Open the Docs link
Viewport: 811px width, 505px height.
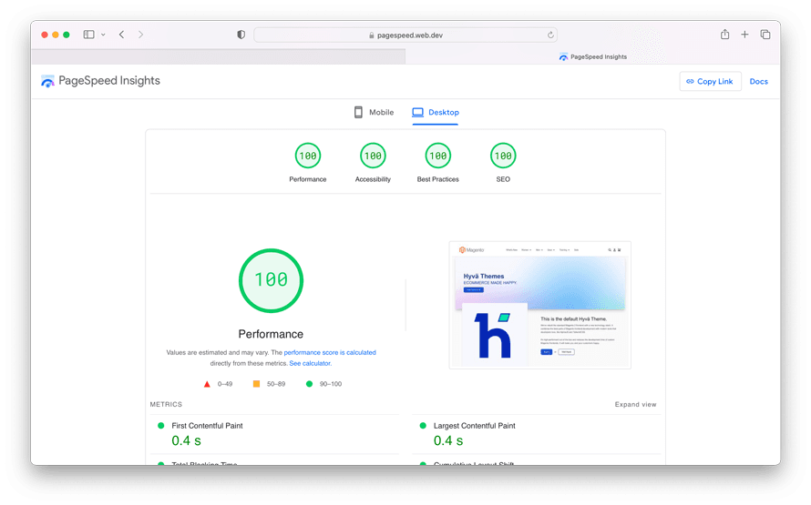[758, 81]
